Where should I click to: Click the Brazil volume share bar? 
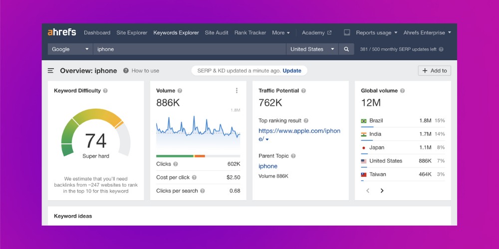pyautogui.click(x=367, y=126)
